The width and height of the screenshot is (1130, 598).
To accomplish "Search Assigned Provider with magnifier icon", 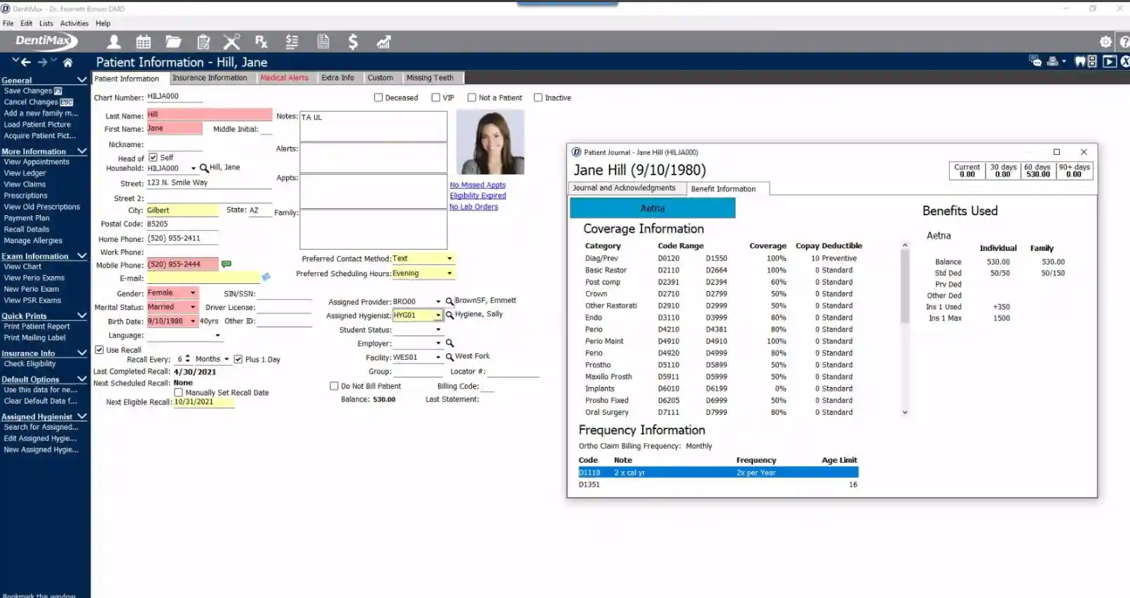I will click(x=450, y=301).
